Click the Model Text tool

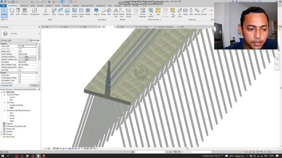point(115,13)
